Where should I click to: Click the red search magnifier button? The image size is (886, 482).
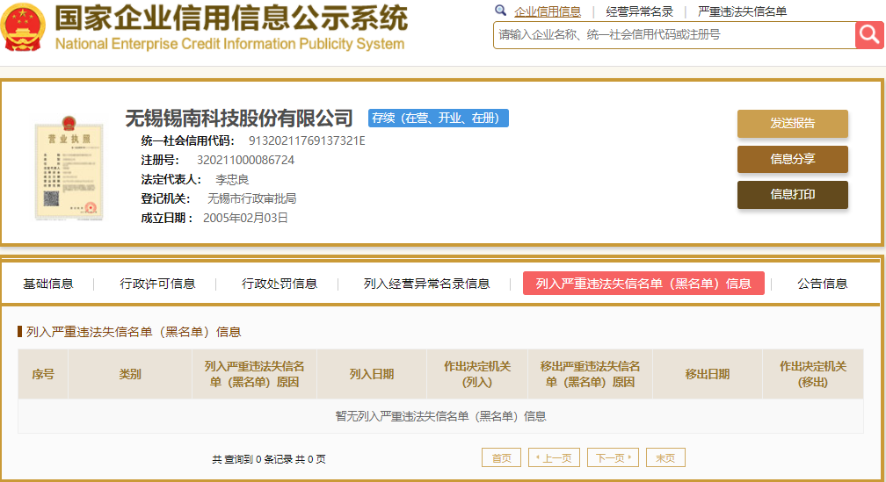(869, 35)
